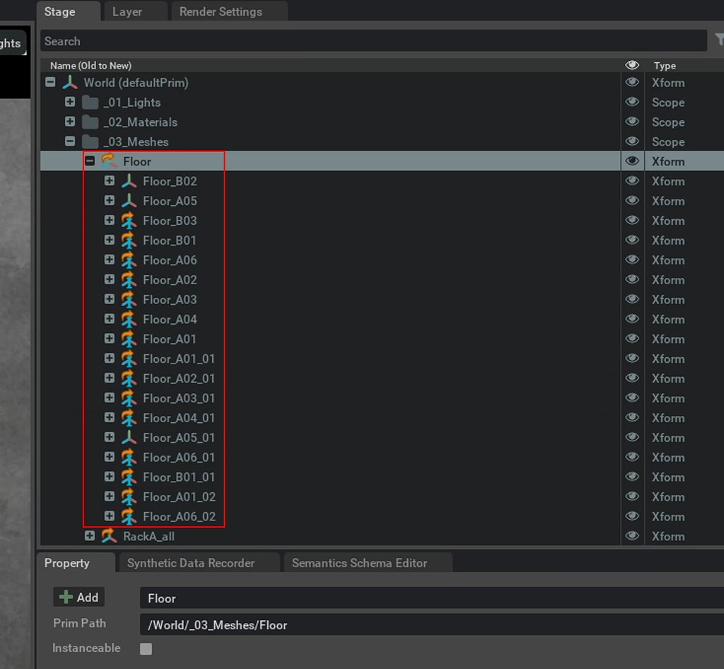Collapse the Floor prim tree
The image size is (724, 669).
pos(90,161)
